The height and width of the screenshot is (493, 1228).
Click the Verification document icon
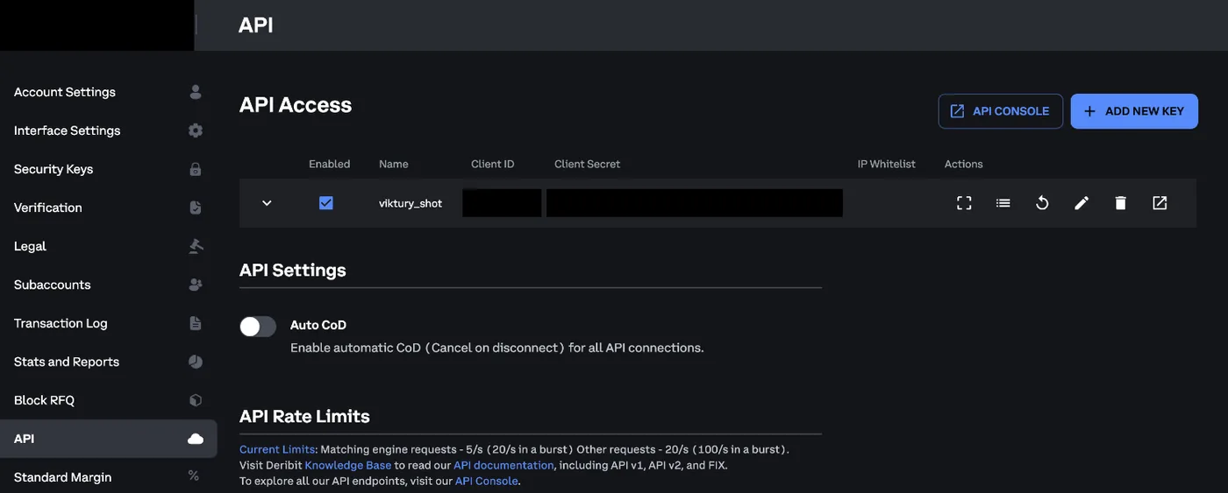[x=196, y=208]
